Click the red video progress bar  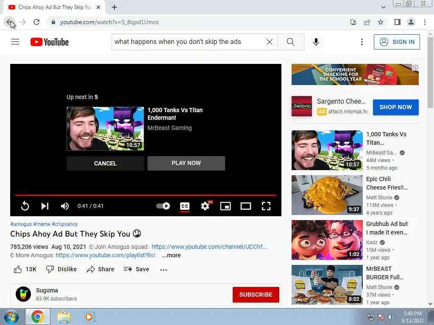[x=146, y=195]
